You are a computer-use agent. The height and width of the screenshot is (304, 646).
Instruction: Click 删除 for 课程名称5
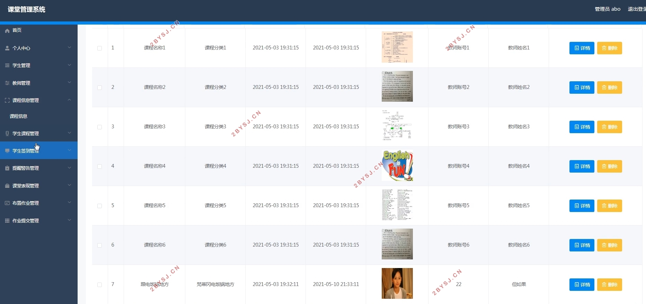(610, 206)
